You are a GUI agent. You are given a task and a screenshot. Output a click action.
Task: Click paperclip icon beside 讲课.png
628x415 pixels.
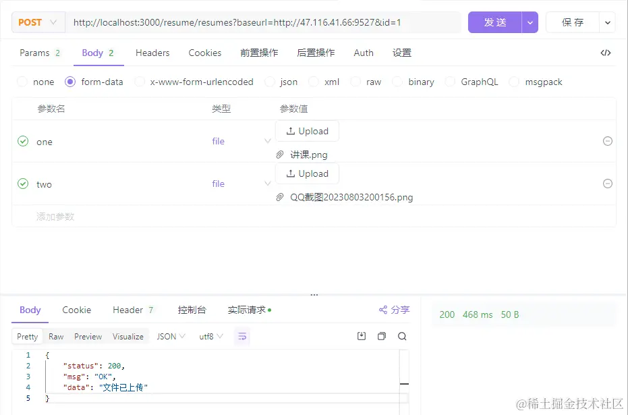click(280, 155)
